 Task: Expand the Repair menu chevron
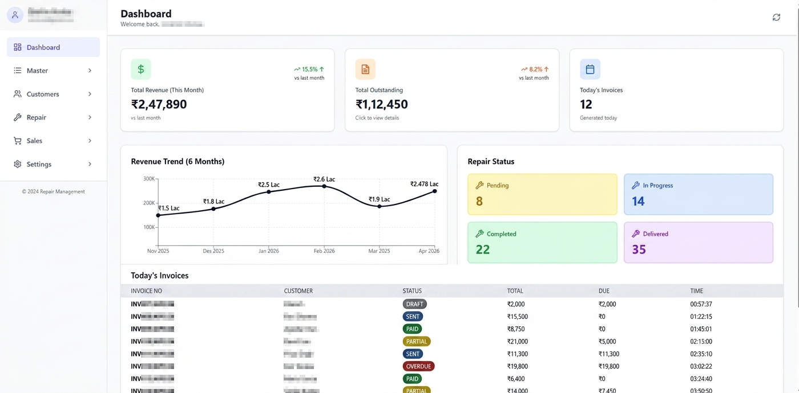tap(90, 117)
